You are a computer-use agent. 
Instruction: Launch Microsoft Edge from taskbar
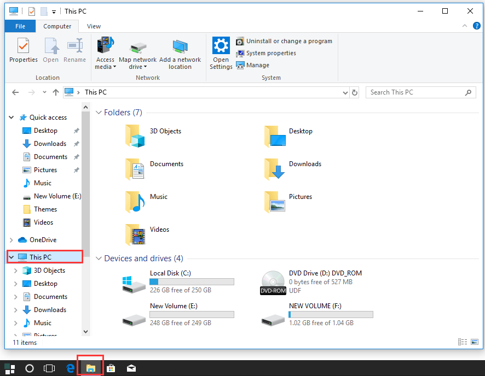pos(70,368)
